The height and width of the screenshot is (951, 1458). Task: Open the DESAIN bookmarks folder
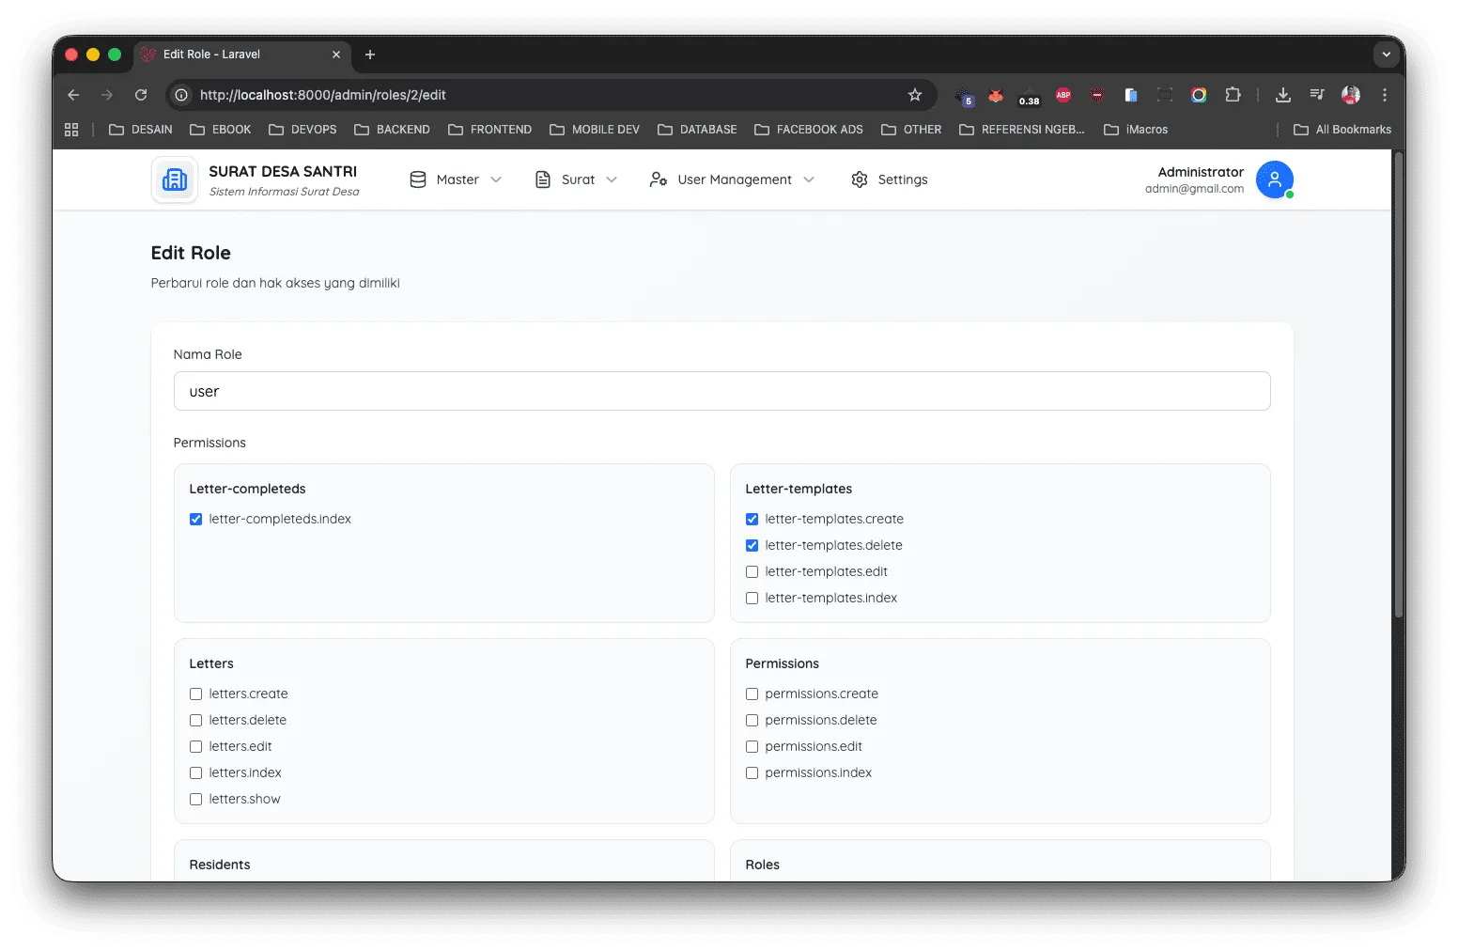point(141,130)
